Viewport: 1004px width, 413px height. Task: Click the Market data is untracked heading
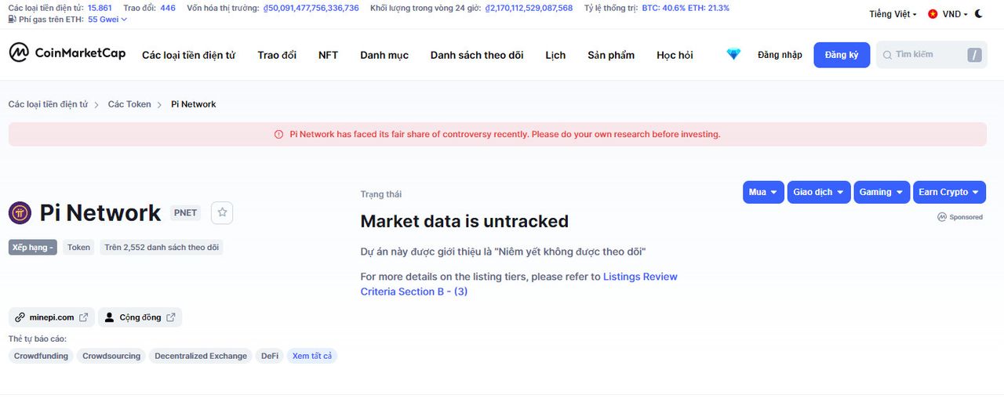464,221
